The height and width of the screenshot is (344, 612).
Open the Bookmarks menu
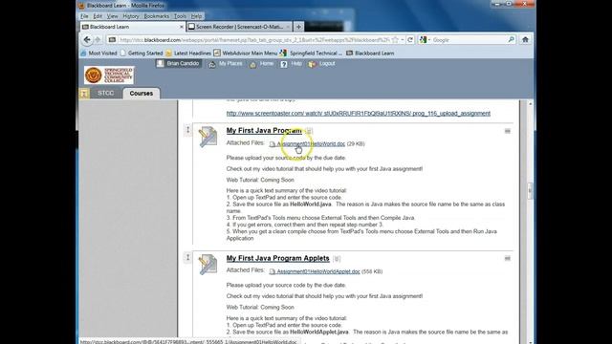click(157, 16)
